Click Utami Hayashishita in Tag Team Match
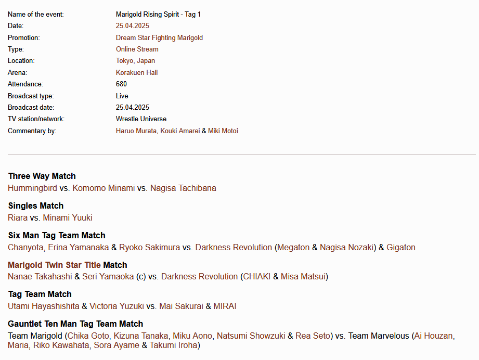Viewport: 479px width, 360px height. [x=44, y=306]
